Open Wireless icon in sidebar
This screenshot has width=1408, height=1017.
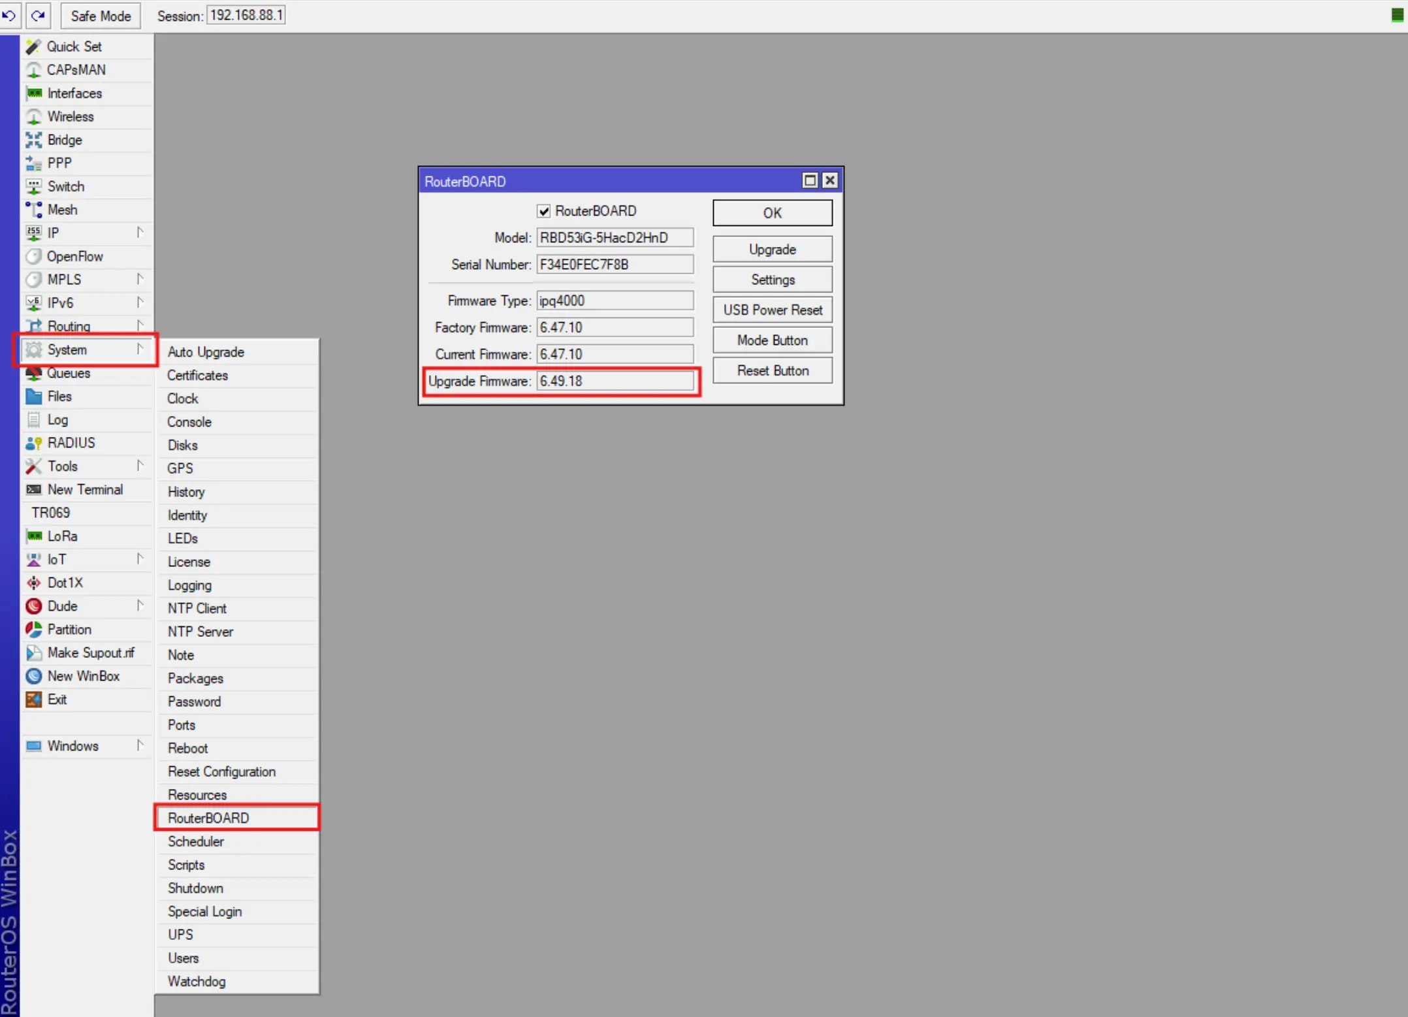[33, 117]
